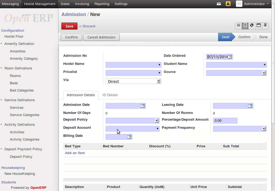Click Add an Item link
This screenshot has height=191, width=275.
pyautogui.click(x=75, y=153)
